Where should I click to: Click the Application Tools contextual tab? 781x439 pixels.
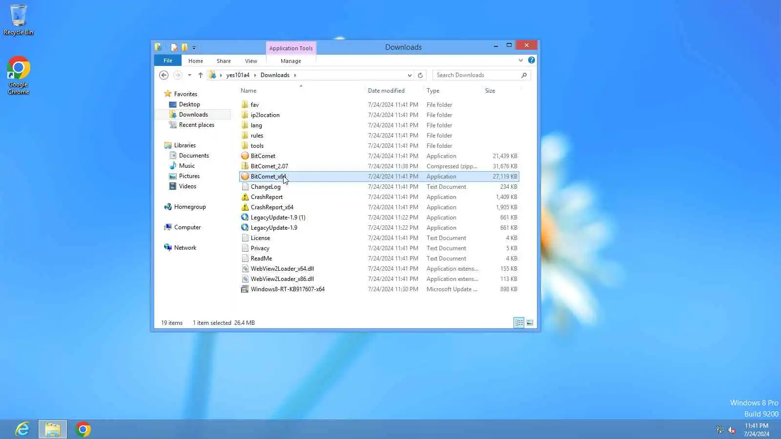[x=291, y=48]
